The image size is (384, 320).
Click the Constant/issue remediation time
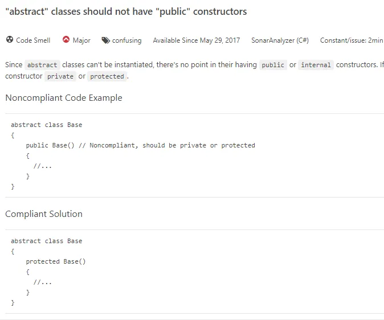tap(351, 40)
